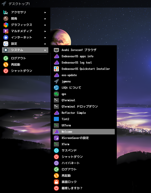Select Reflector Simple entry
Image resolution: width=151 pixels, height=193 pixels.
[73, 113]
